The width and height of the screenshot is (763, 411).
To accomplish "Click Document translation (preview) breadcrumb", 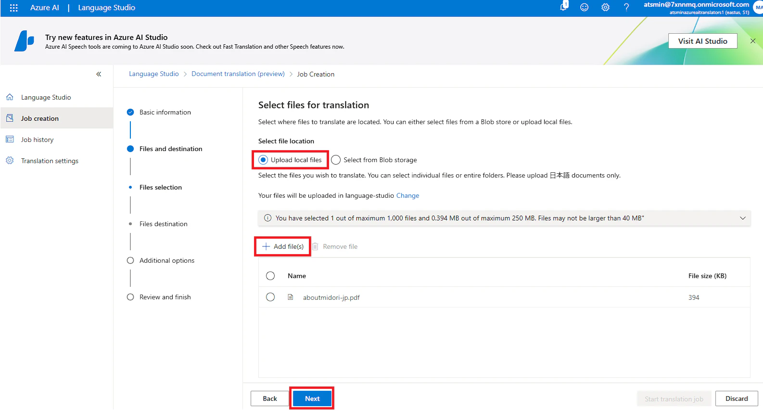I will pos(238,74).
